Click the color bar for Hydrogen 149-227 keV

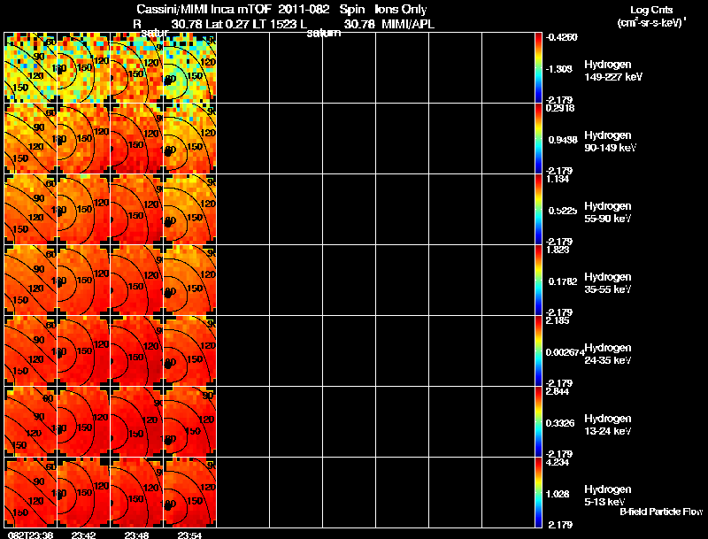(x=538, y=68)
